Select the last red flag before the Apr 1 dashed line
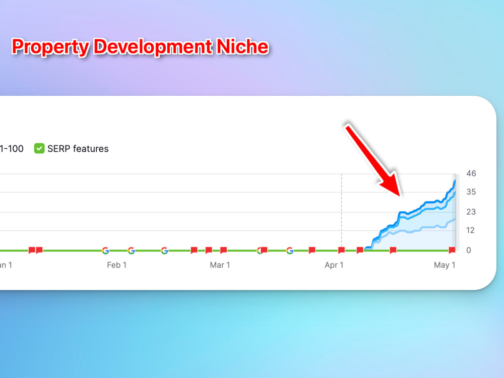This screenshot has height=378, width=504. pyautogui.click(x=312, y=250)
